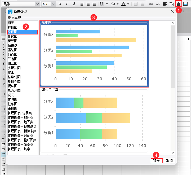Click the select-all corner of spreadsheet

coord(3,39)
